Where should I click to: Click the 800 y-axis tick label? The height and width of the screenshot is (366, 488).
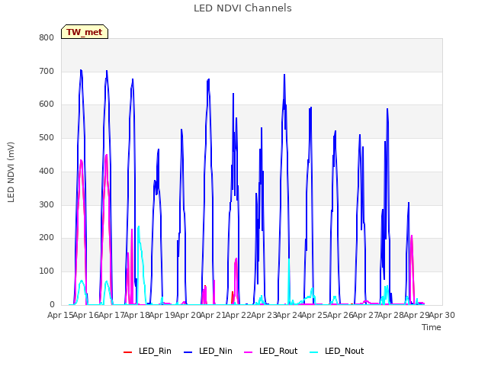tap(47, 38)
